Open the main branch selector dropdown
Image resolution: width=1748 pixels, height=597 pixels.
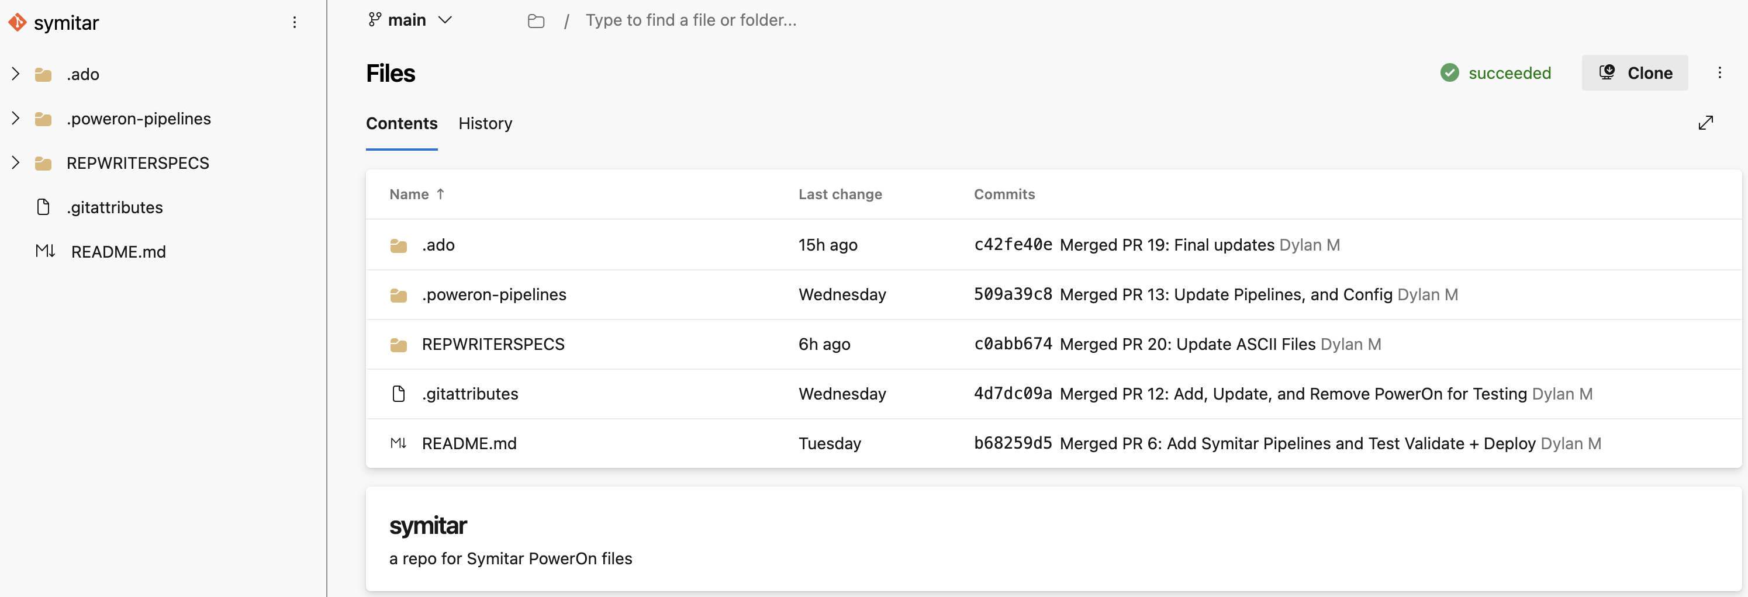point(410,20)
